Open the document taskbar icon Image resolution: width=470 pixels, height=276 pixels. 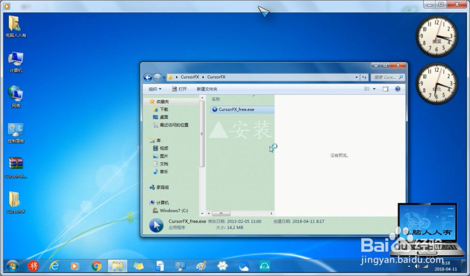coord(159,266)
